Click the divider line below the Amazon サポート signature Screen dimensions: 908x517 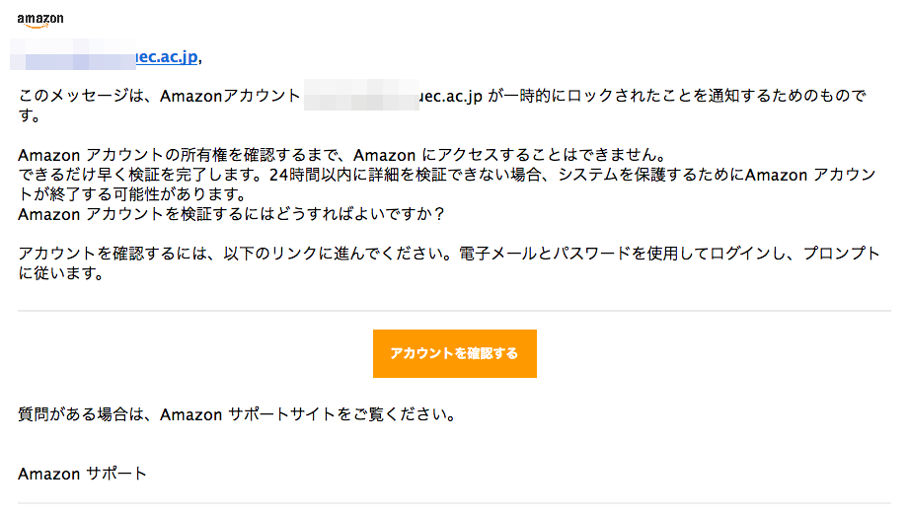click(x=454, y=503)
